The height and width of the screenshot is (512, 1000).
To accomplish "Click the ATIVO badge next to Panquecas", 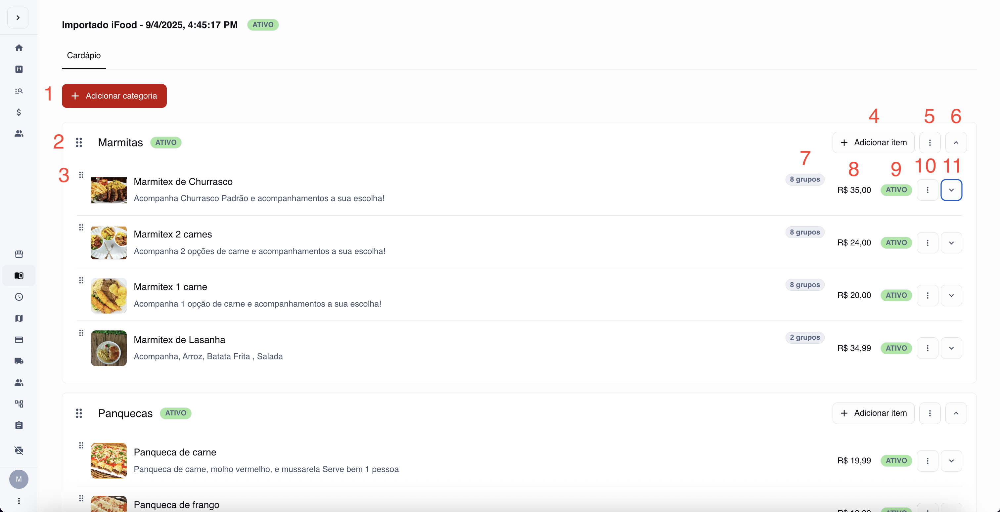I will pos(175,413).
